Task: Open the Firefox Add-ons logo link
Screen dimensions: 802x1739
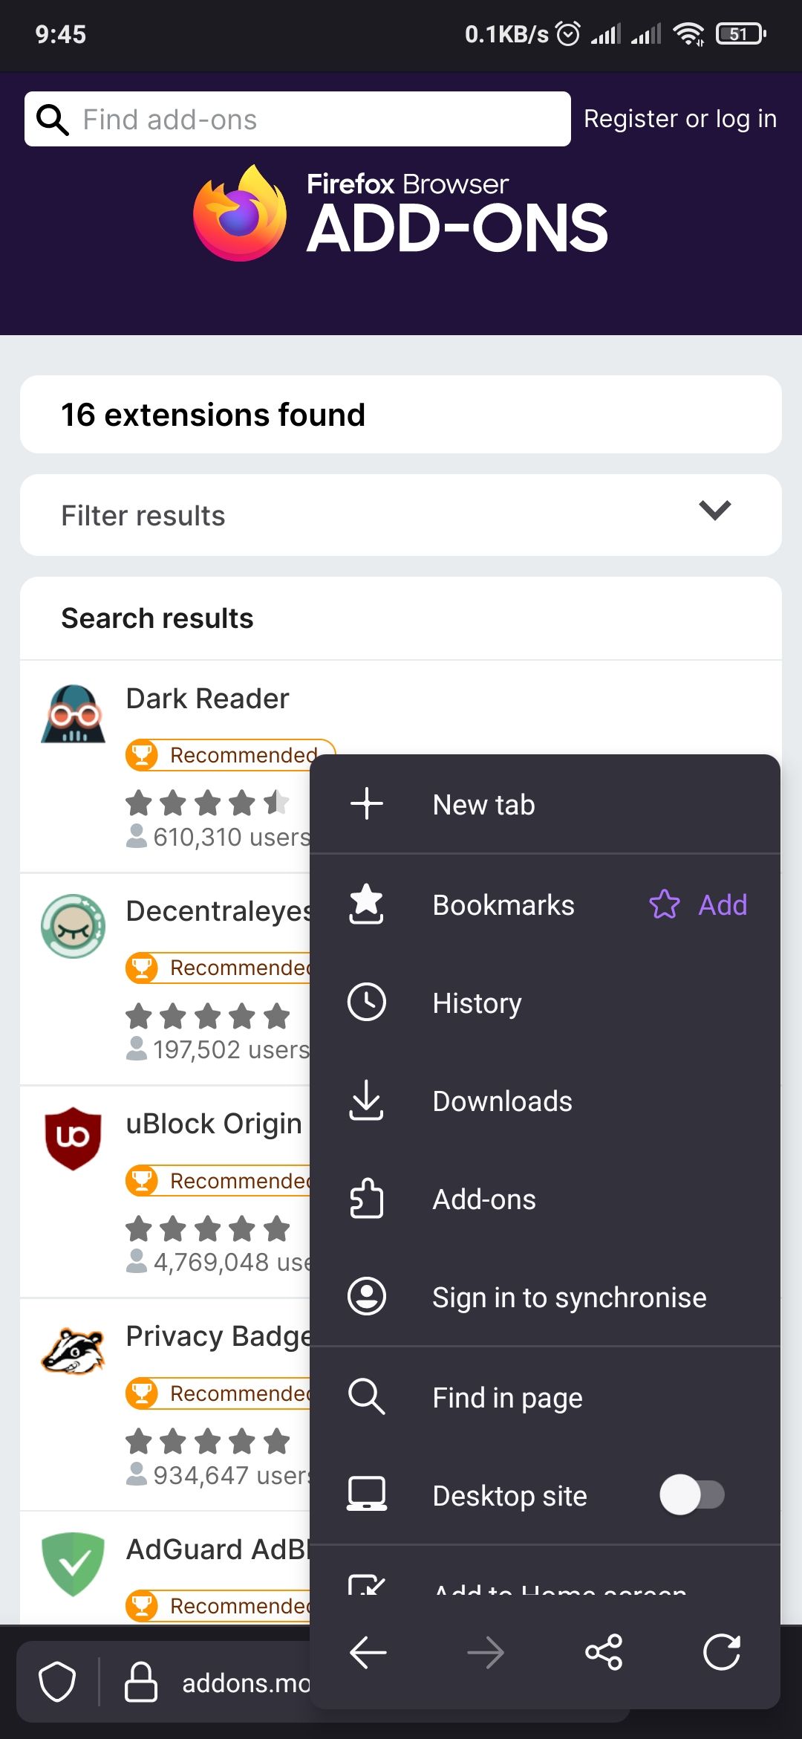Action: 401,216
